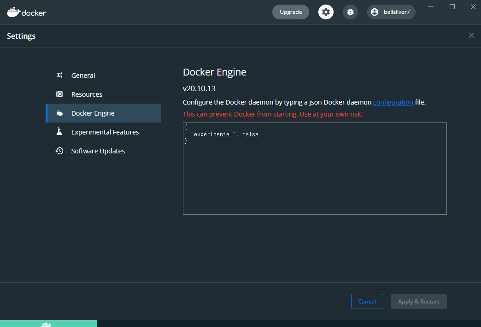
Task: Click the "experimental": false line
Action: point(225,134)
